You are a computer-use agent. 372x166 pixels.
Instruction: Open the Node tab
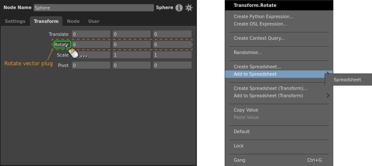pos(73,21)
